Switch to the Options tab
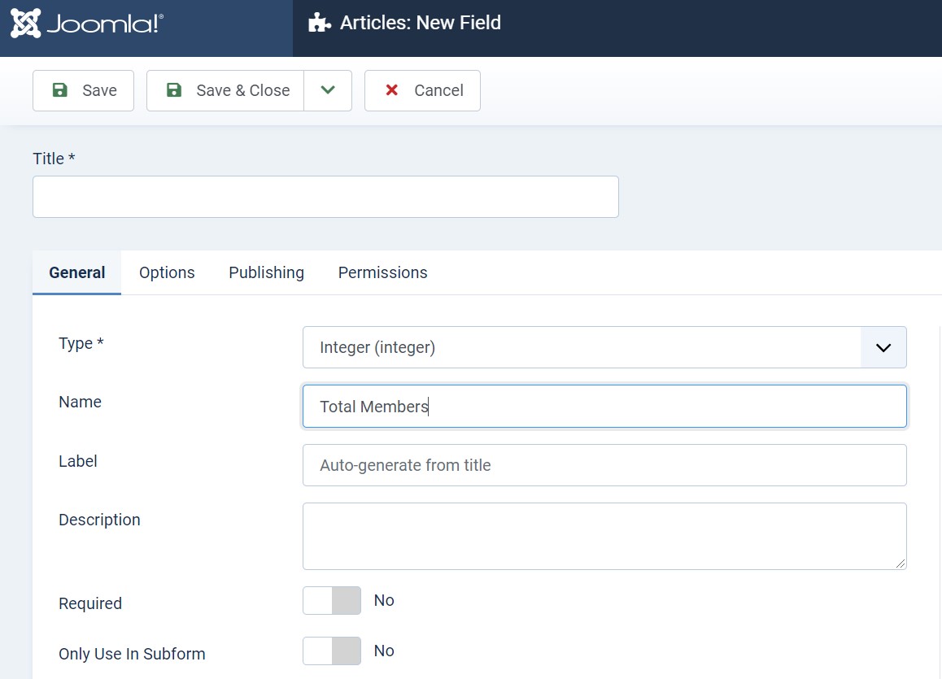942x679 pixels. coord(167,272)
